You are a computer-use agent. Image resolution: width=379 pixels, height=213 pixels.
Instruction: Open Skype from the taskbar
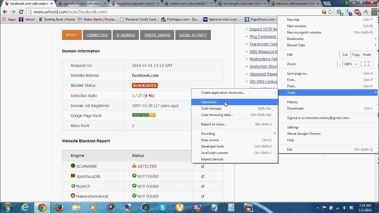coord(162,207)
